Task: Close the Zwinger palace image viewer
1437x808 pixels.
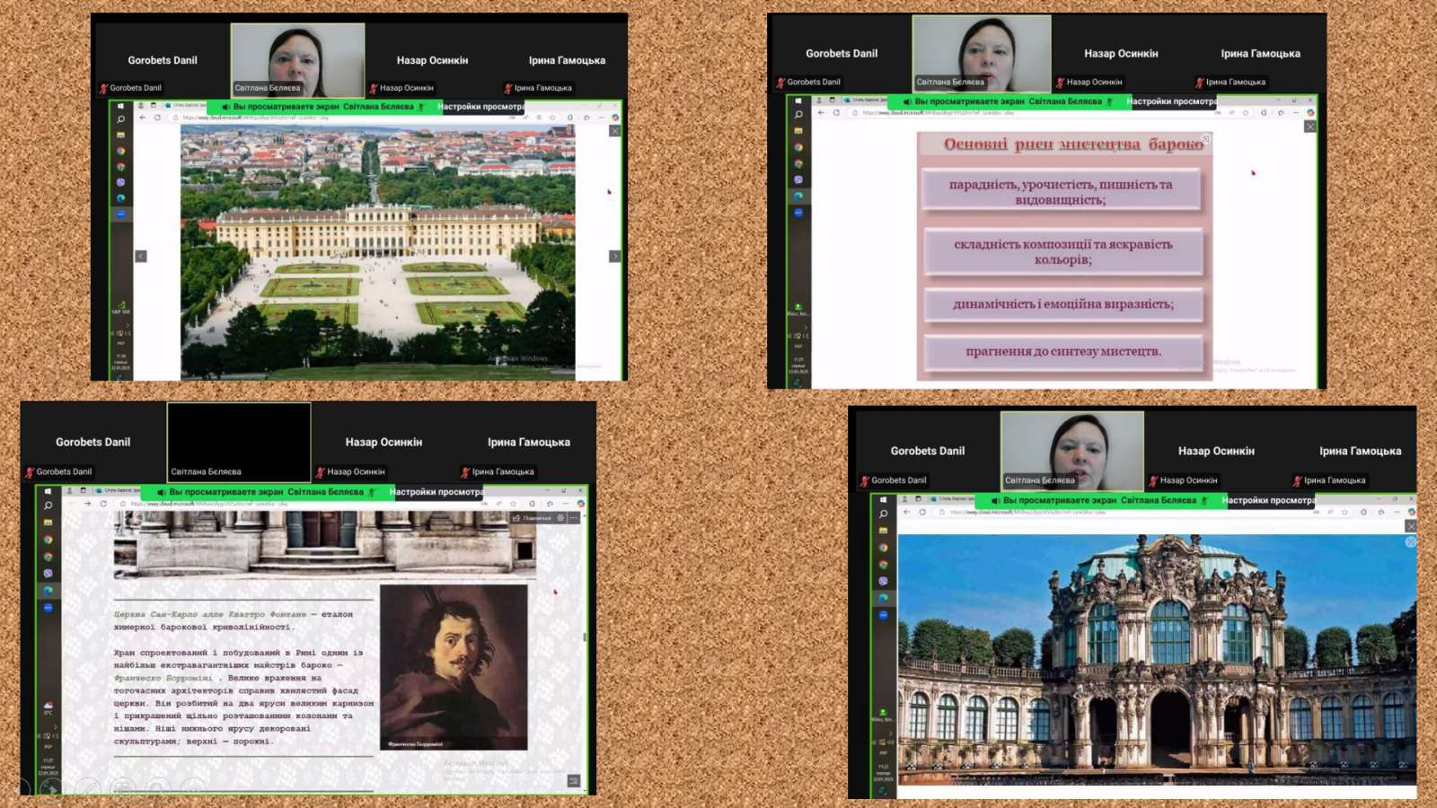Action: click(1411, 526)
